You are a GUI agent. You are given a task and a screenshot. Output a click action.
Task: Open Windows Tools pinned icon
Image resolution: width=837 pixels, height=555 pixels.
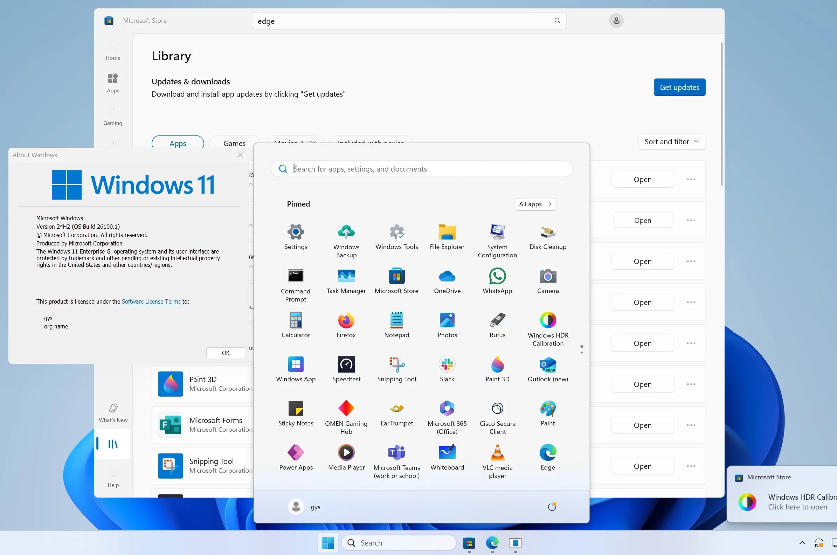396,237
